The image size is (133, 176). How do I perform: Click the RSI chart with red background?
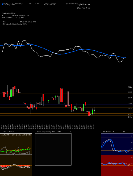tap(117, 165)
